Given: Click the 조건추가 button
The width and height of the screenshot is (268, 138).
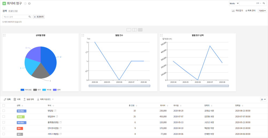Looking at the screenshot, I should pyautogui.click(x=39, y=17).
